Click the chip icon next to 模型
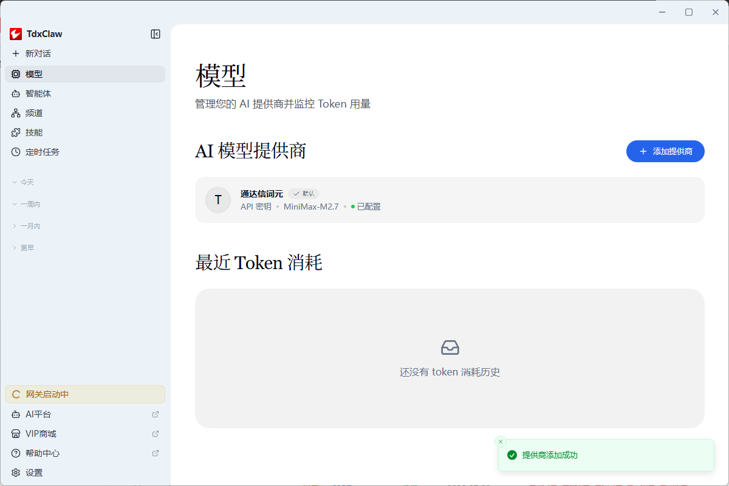729x486 pixels. [x=16, y=74]
